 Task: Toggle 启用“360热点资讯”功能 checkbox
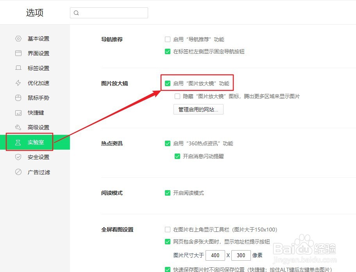(168, 143)
